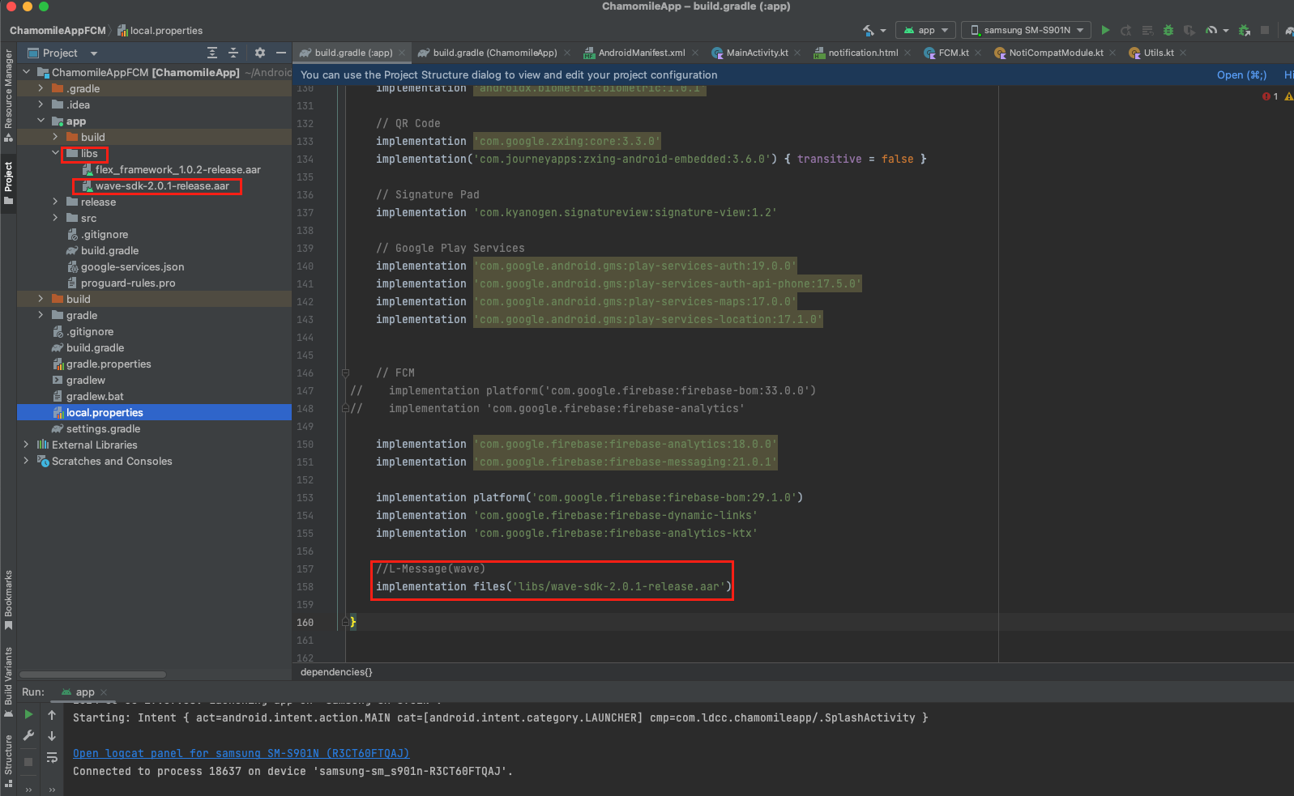Click Expand All in the Project panel header
The width and height of the screenshot is (1294, 796).
212,53
